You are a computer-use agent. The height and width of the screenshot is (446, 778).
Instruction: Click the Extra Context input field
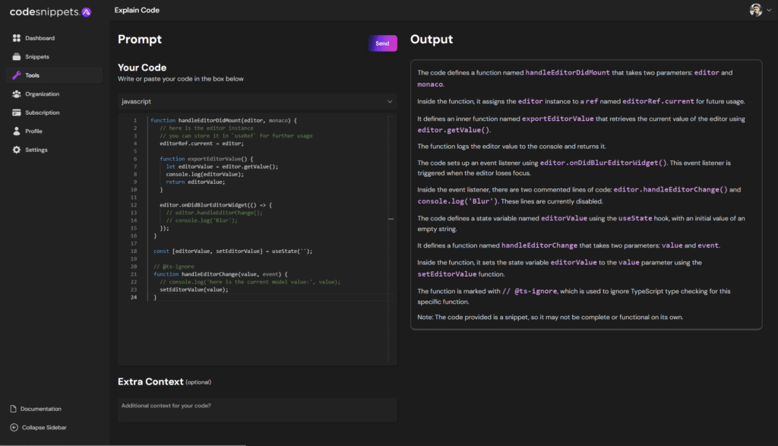click(257, 410)
